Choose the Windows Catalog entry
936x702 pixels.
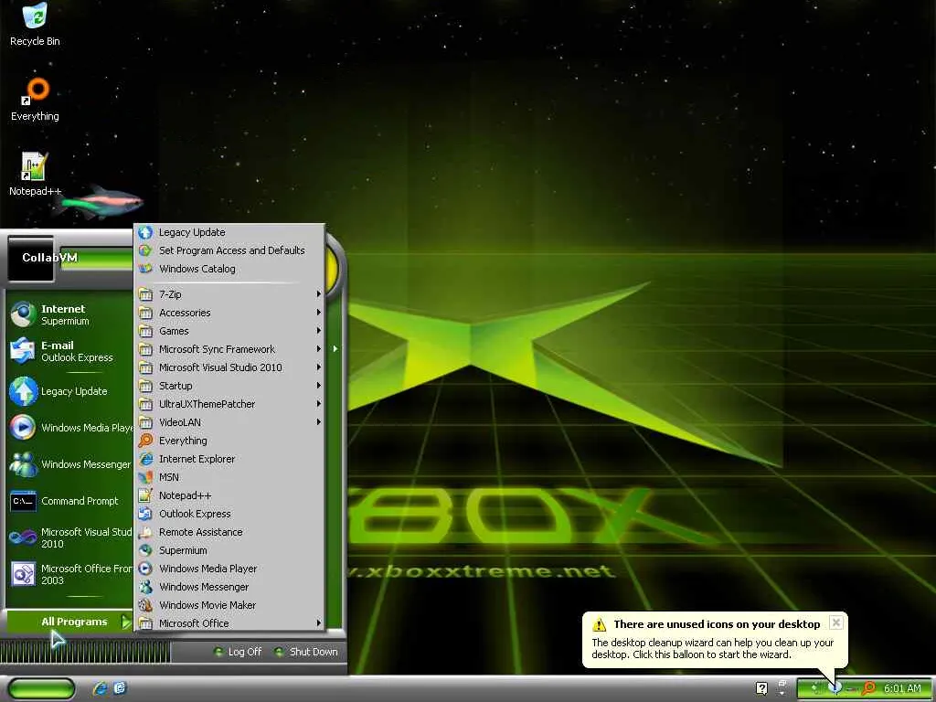231,269
